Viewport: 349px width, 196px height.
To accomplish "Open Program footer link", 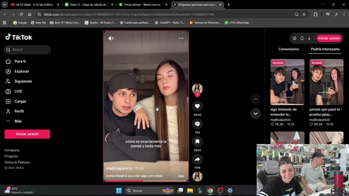I will [x=11, y=156].
